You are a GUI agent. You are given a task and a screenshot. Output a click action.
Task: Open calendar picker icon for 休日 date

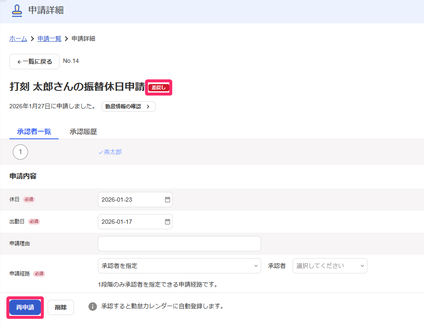168,200
